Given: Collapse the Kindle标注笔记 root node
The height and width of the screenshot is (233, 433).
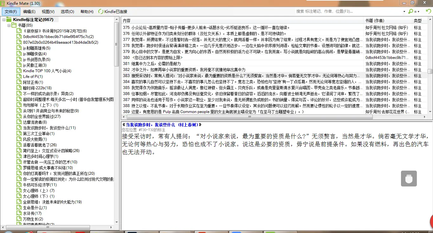Looking at the screenshot, I should (x=4, y=20).
